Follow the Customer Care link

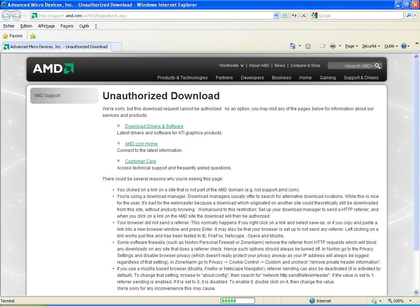point(140,161)
